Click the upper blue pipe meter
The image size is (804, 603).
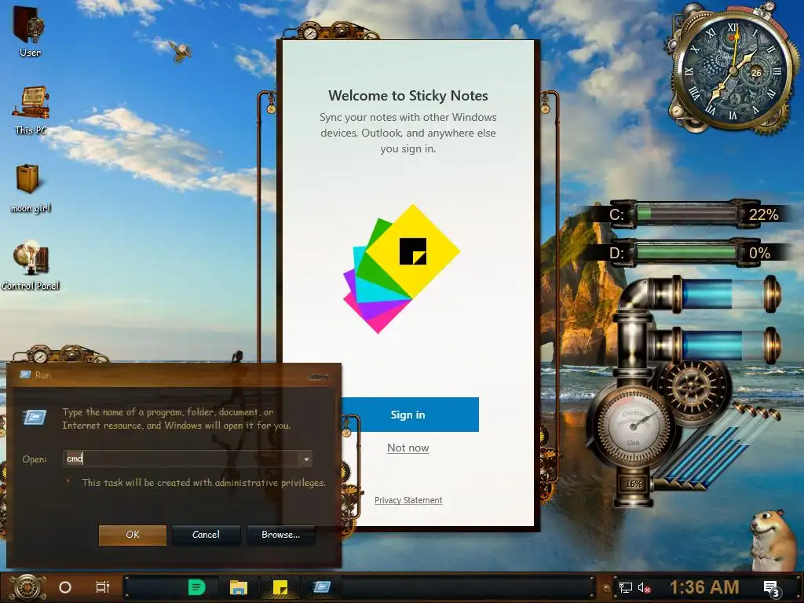coord(722,294)
